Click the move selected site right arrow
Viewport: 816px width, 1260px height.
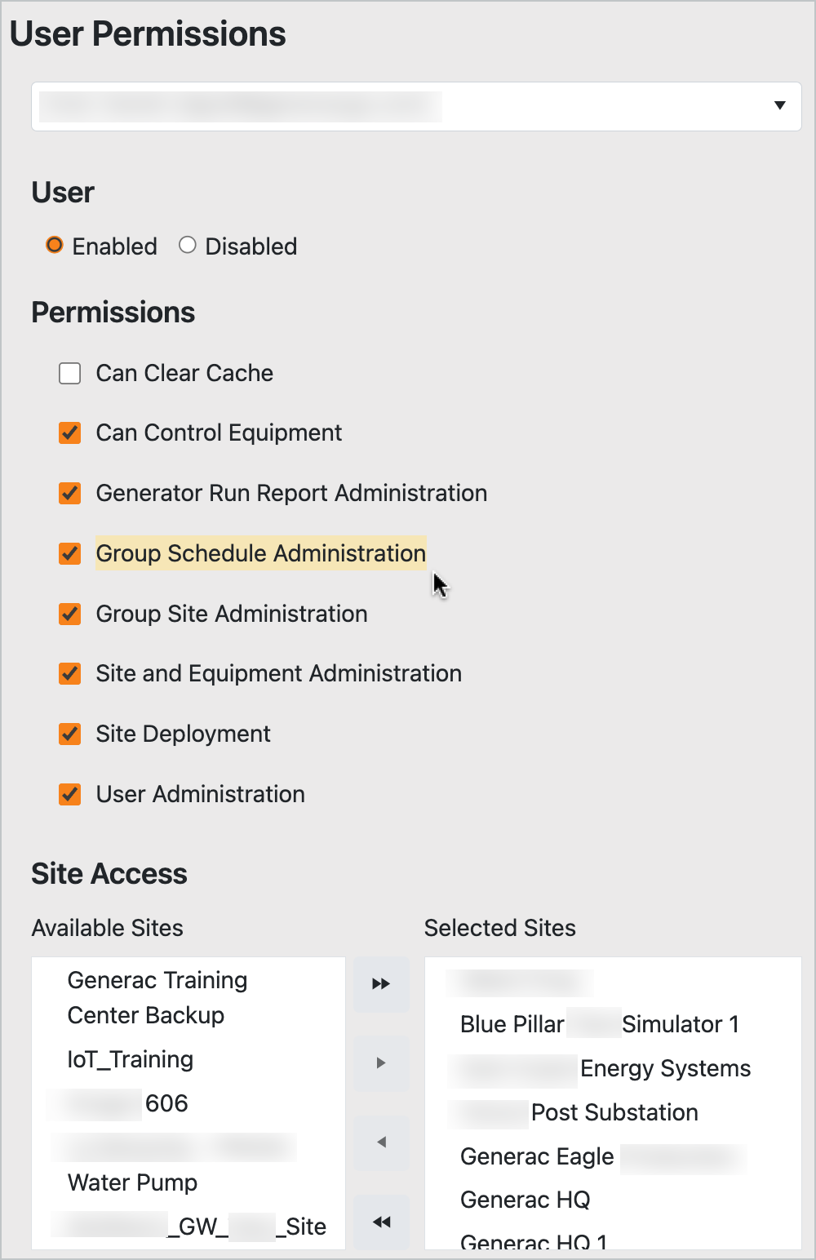[381, 1063]
